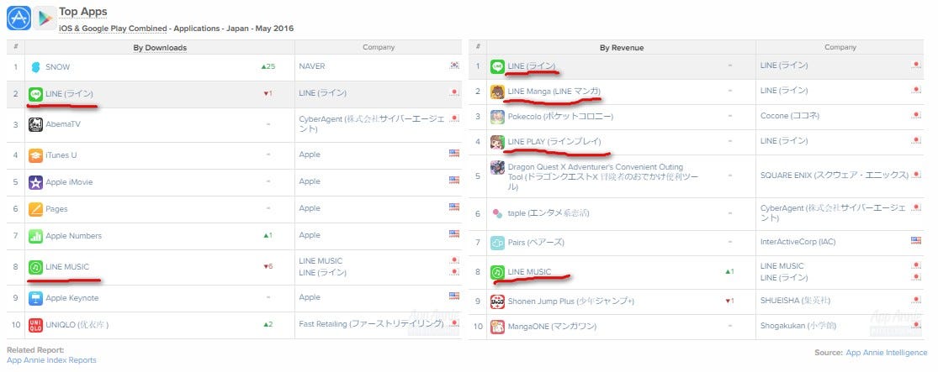The height and width of the screenshot is (372, 938).
Task: Click the Pokecolo app icon
Action: 498,116
